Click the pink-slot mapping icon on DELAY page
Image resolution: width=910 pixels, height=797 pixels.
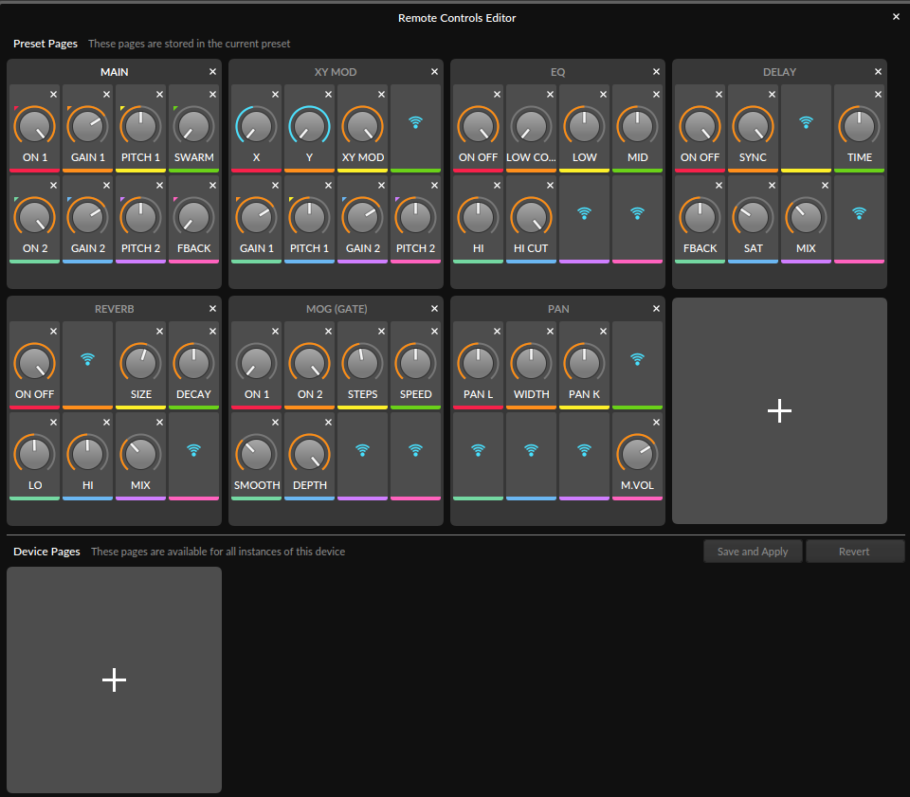(860, 213)
